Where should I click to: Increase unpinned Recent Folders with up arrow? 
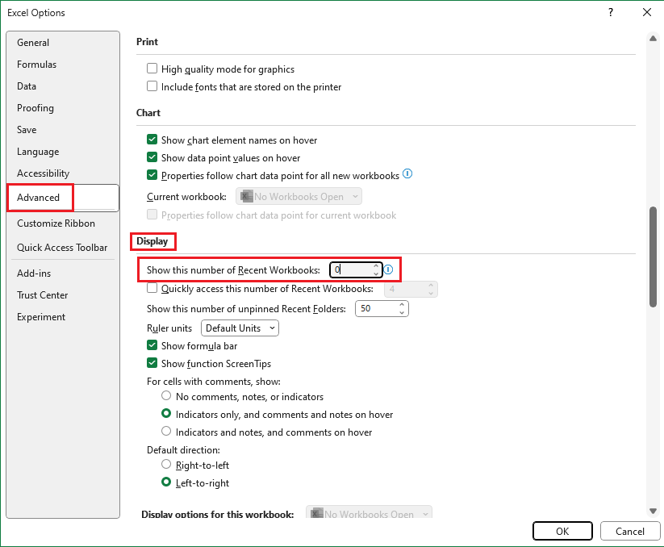coord(402,305)
